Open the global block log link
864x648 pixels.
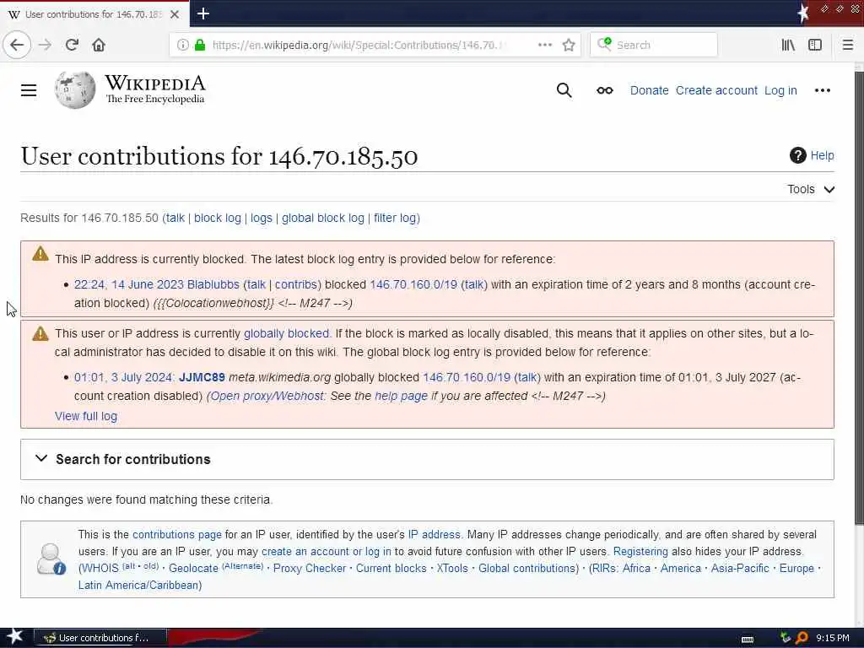323,219
